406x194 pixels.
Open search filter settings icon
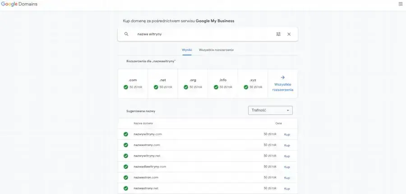(x=278, y=34)
